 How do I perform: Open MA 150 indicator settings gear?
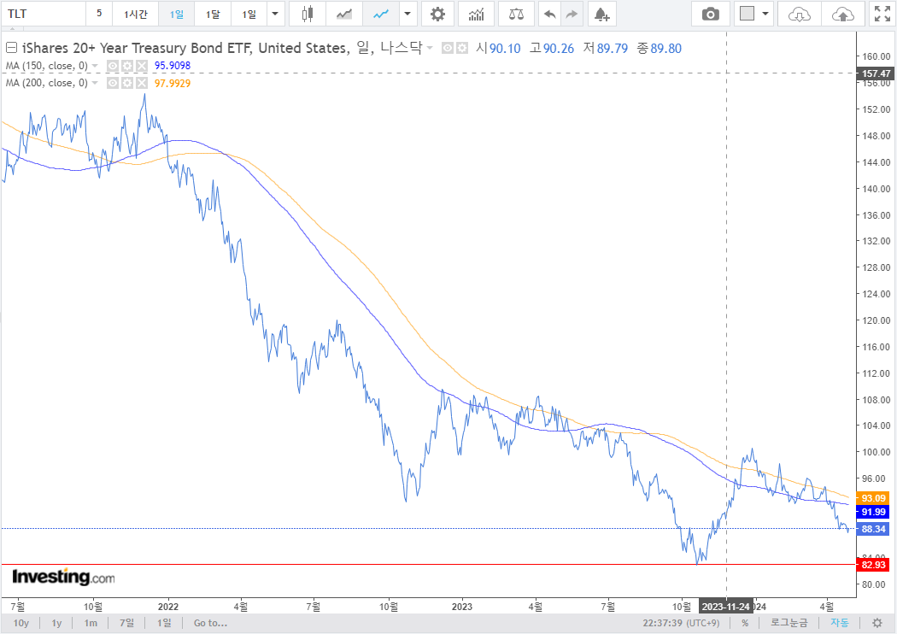(x=127, y=66)
